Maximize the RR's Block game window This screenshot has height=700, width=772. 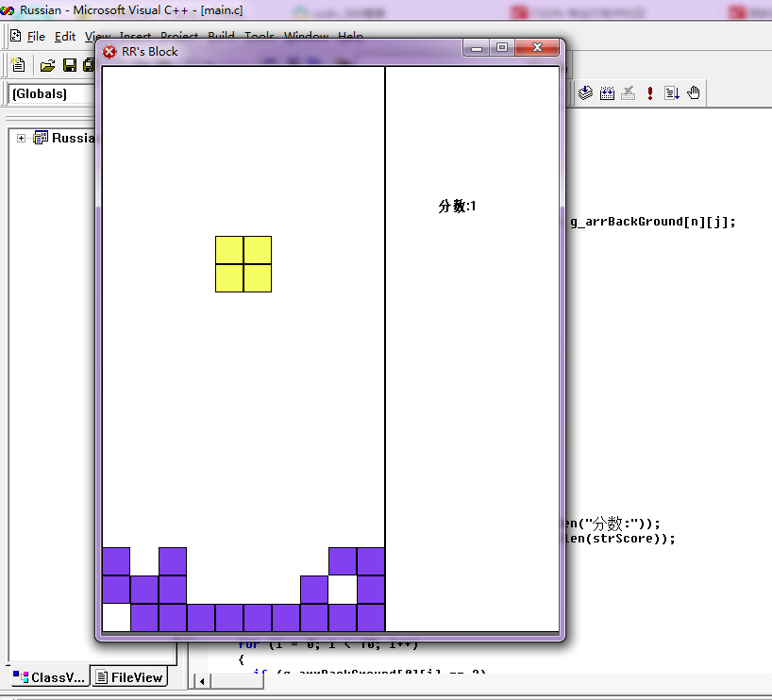click(x=502, y=48)
